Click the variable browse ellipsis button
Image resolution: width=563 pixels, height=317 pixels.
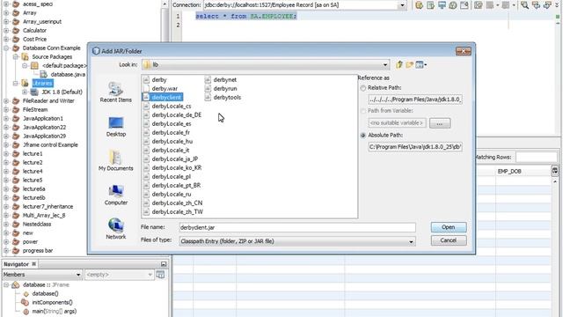[440, 123]
